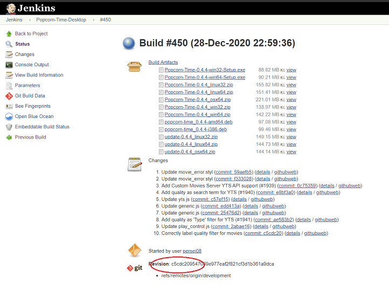The height and width of the screenshot is (284, 389).
Task: Click the Jenkins butler logo icon
Action: pos(11,9)
